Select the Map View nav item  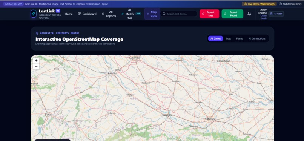click(x=152, y=14)
